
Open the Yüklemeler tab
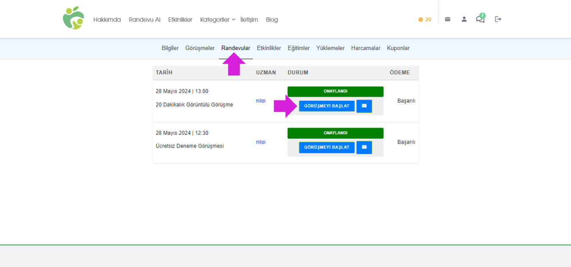[330, 48]
